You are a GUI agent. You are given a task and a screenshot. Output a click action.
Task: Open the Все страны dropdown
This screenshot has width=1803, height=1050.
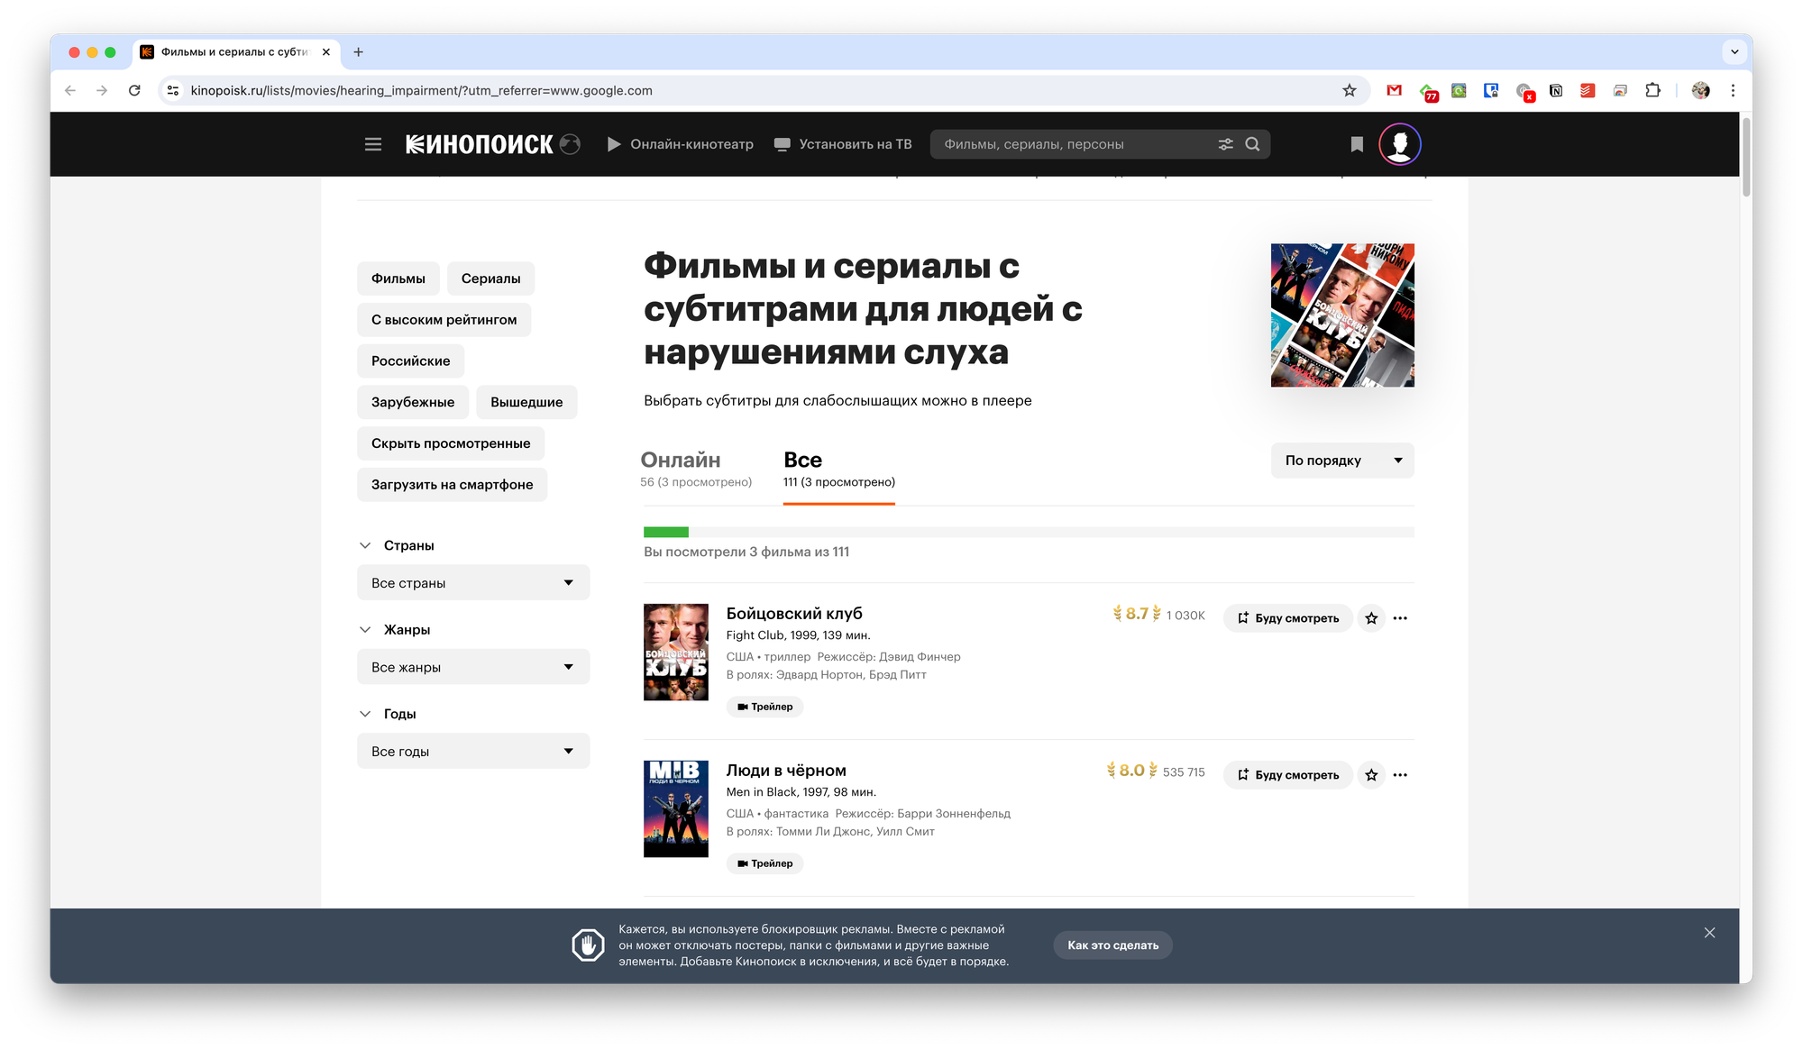click(473, 583)
